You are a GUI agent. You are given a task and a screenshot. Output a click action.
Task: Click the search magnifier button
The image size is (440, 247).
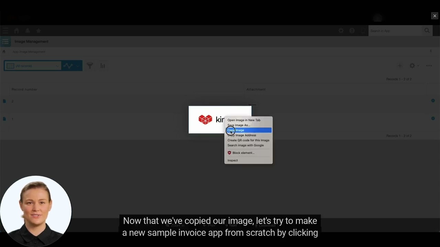pos(427,31)
